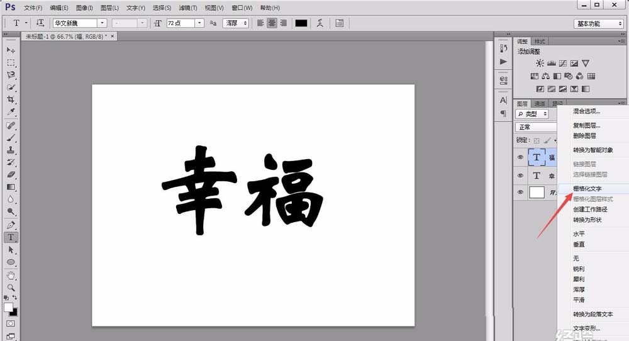Click the foreground color swatch
The image size is (629, 341).
(8, 307)
